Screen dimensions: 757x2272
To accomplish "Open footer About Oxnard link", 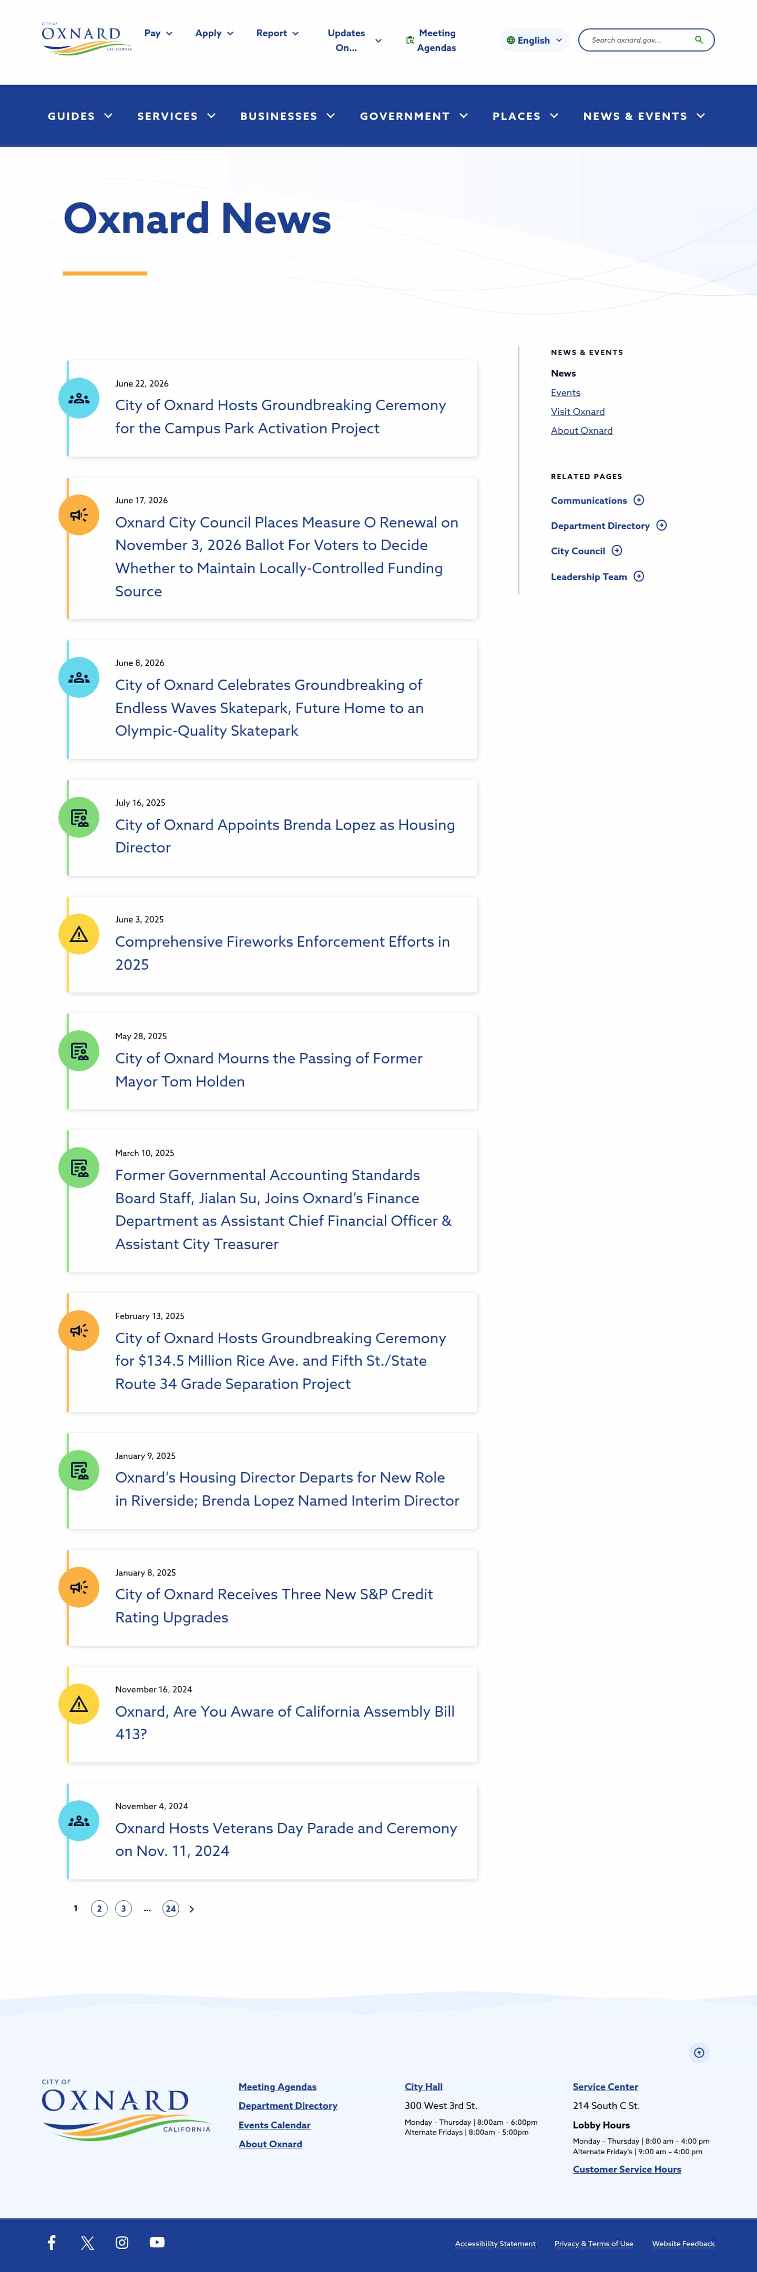I will (x=270, y=2144).
